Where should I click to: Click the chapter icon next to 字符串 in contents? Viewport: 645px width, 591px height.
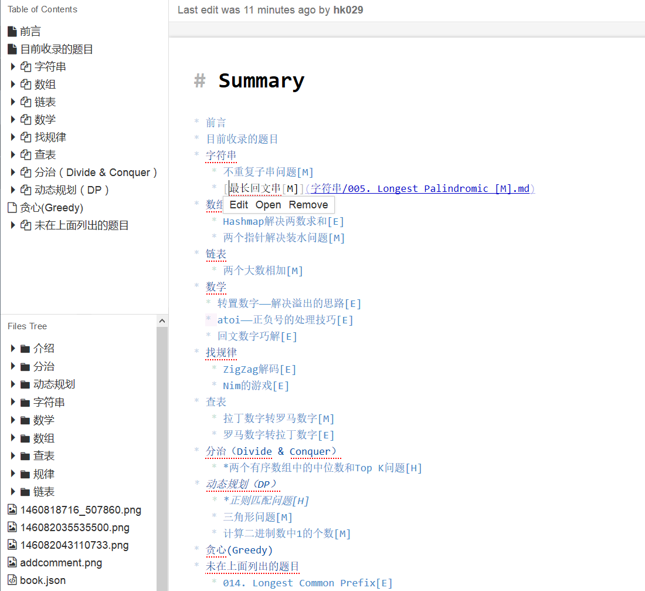[x=25, y=67]
